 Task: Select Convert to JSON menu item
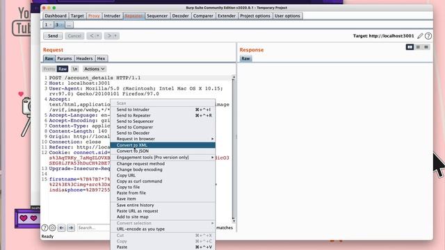[163, 151]
